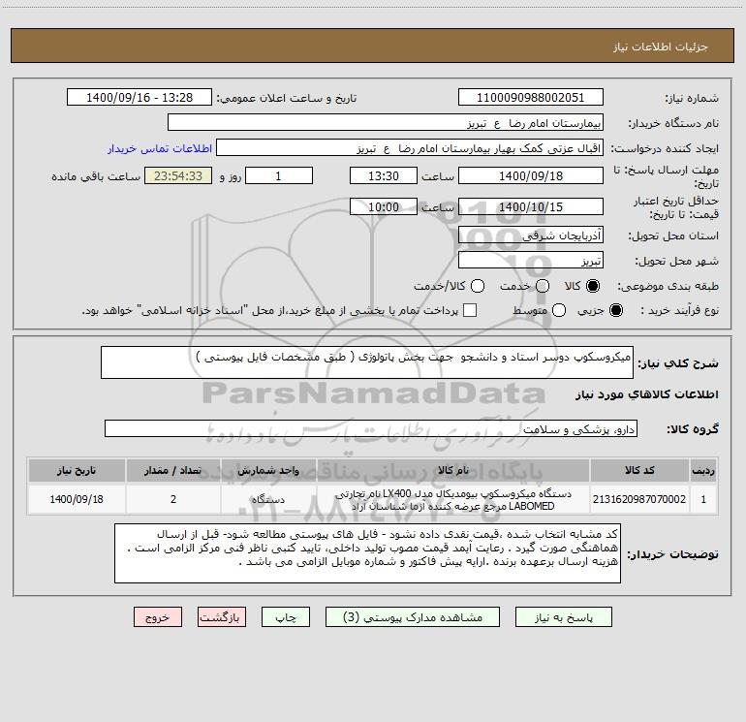Click product code 2131620987070002 cell

tap(639, 499)
